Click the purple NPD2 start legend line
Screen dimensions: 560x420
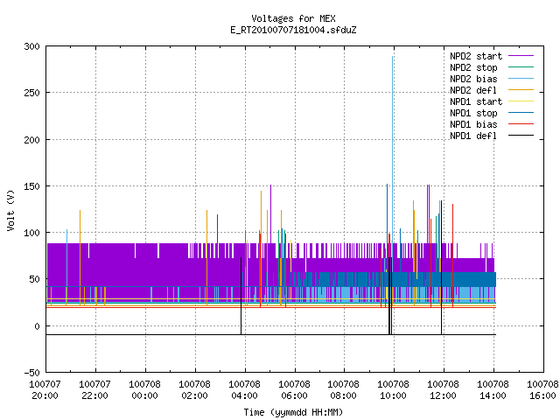pos(521,56)
